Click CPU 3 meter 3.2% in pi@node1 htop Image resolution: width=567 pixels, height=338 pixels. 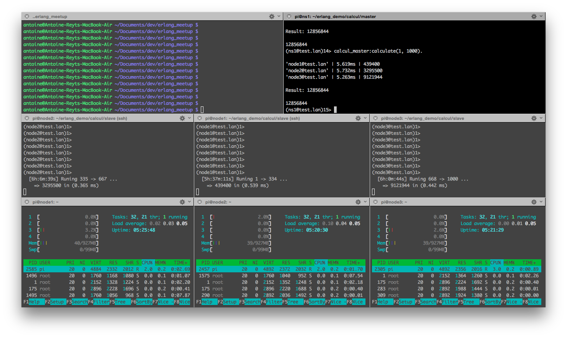tap(63, 230)
